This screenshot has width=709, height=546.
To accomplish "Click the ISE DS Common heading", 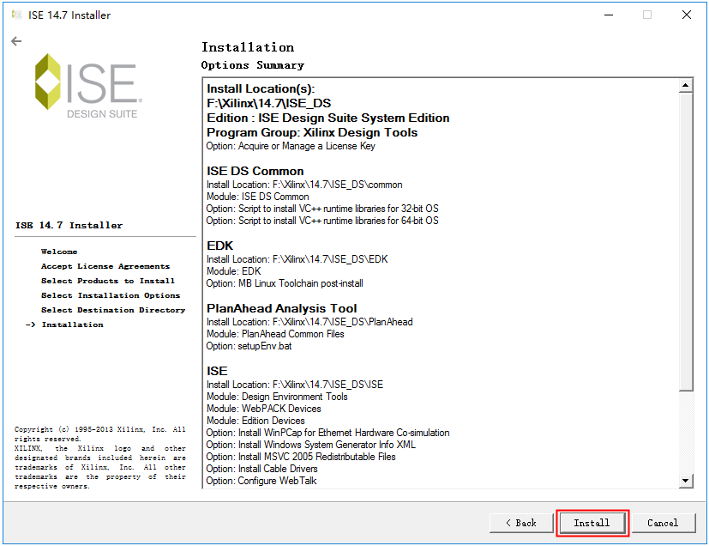I will [255, 171].
